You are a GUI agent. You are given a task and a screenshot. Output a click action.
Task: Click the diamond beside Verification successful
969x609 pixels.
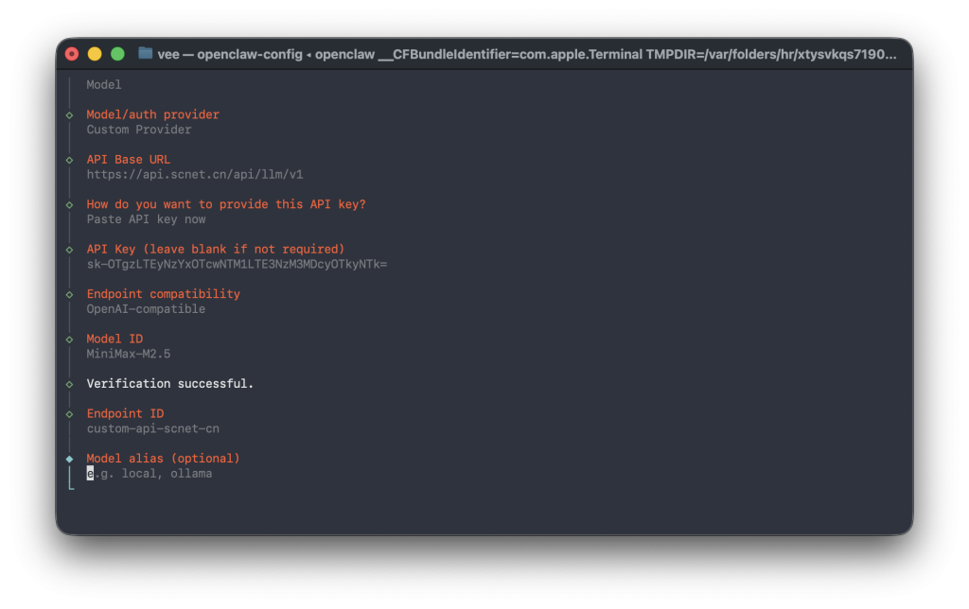(x=69, y=384)
